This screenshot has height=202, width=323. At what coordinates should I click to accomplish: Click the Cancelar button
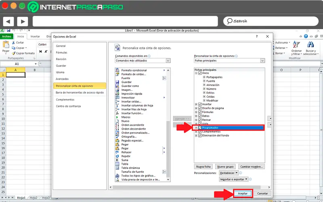262,194
